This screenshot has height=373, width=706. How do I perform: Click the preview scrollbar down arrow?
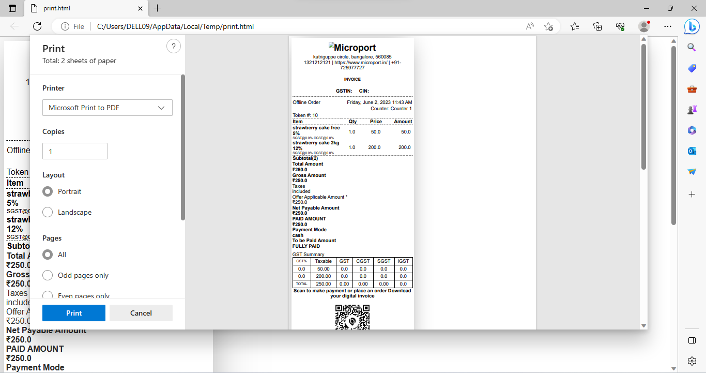(x=643, y=325)
